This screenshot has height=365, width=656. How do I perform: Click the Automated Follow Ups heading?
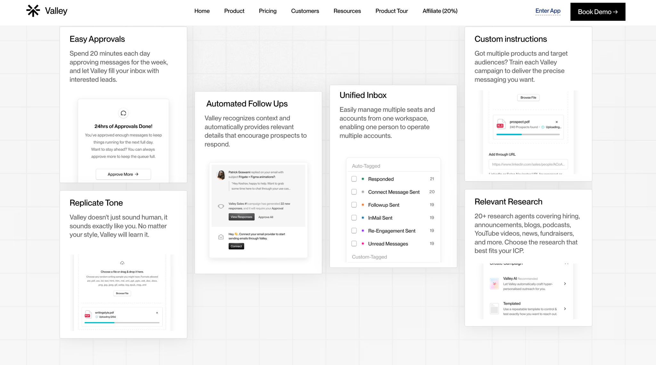coord(247,104)
